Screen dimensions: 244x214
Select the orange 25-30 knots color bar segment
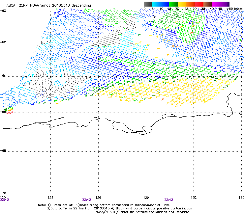pos(191,4)
